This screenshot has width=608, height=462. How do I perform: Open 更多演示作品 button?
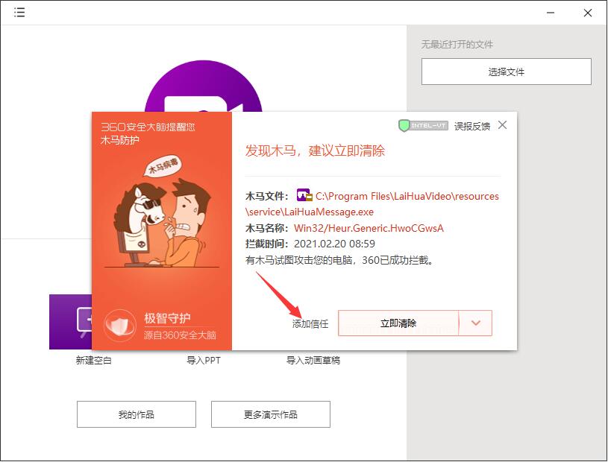[271, 414]
